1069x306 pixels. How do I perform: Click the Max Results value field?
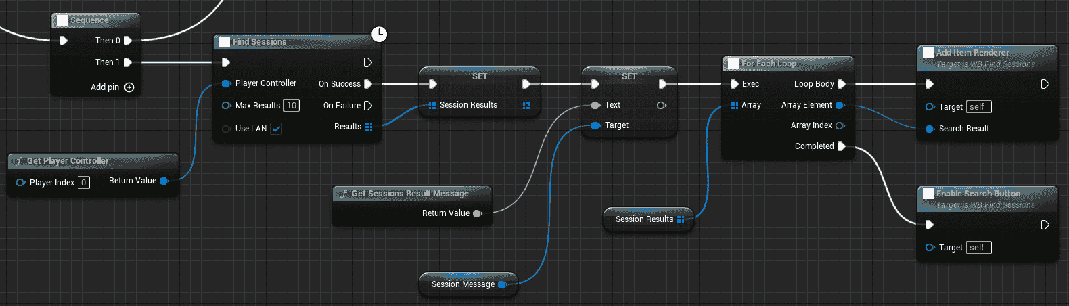click(292, 106)
